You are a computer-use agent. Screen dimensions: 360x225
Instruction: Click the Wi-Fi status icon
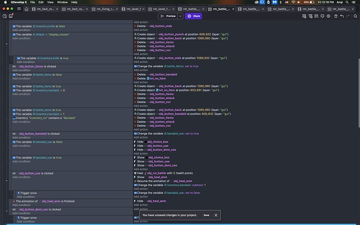(x=293, y=2)
